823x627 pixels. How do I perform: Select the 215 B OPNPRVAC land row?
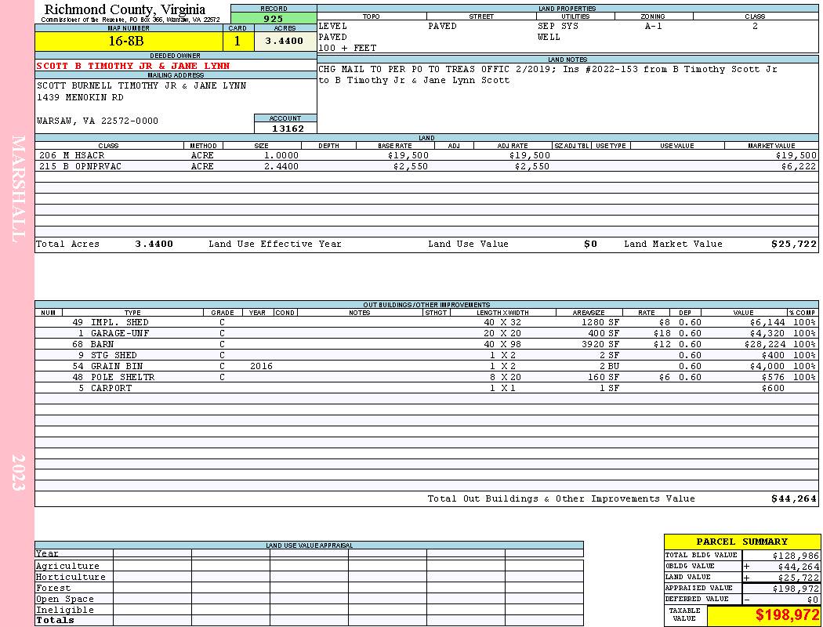(426, 166)
